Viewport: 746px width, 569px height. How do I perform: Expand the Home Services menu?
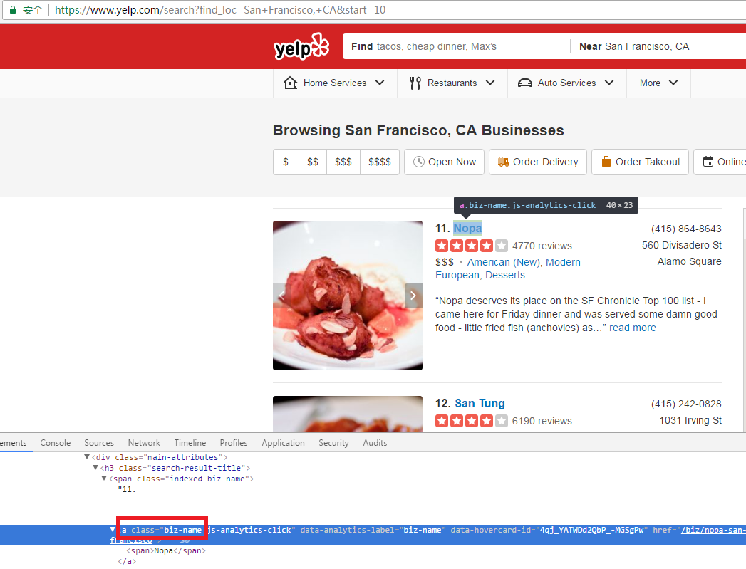coord(335,83)
